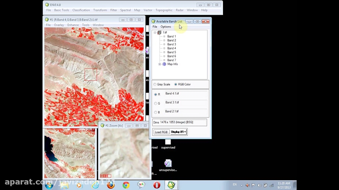Click zoom-out minus box in Zoom window
The height and width of the screenshot is (190, 339).
pos(102,176)
